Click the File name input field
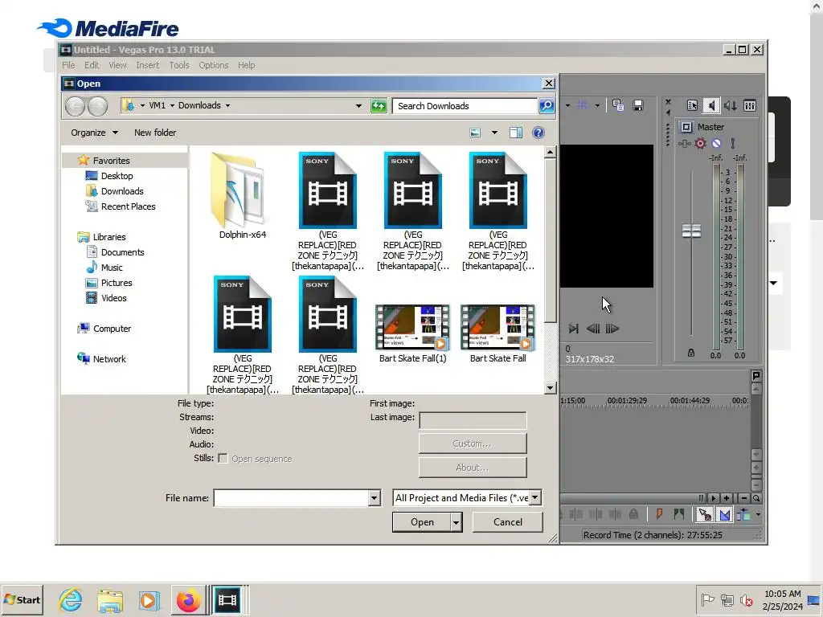 tap(291, 497)
